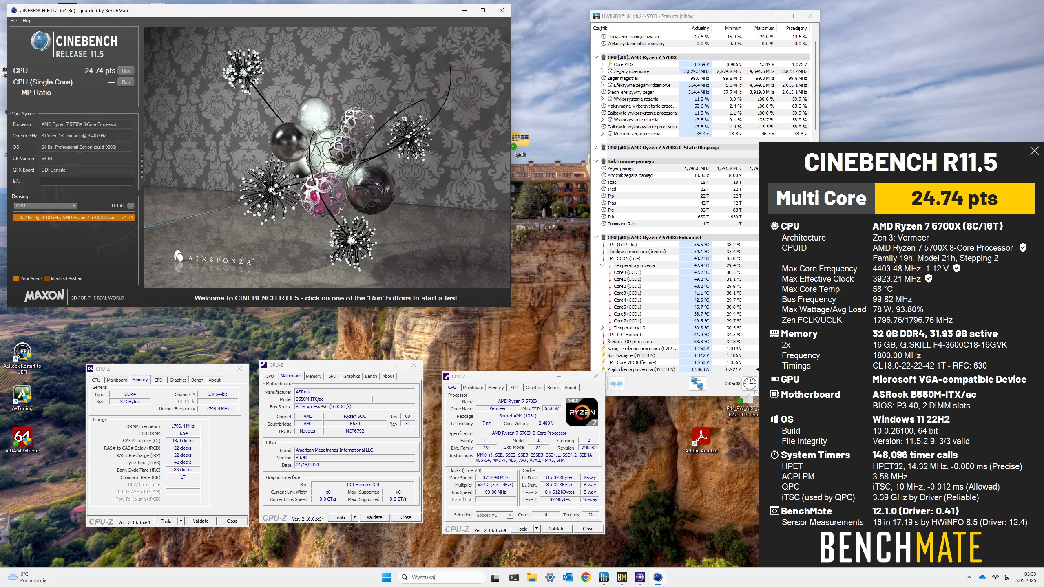Open Wi-Fi network tray icon
Screen dimensions: 1044x587
tap(995, 577)
